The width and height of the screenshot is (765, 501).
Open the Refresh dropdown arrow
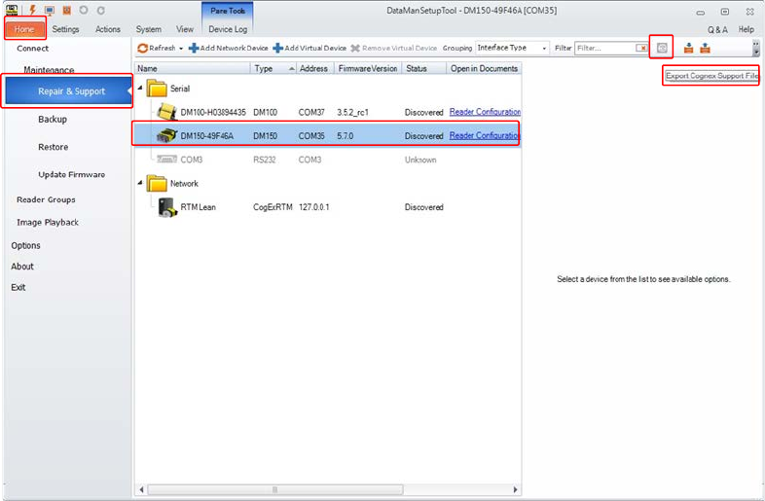(181, 49)
